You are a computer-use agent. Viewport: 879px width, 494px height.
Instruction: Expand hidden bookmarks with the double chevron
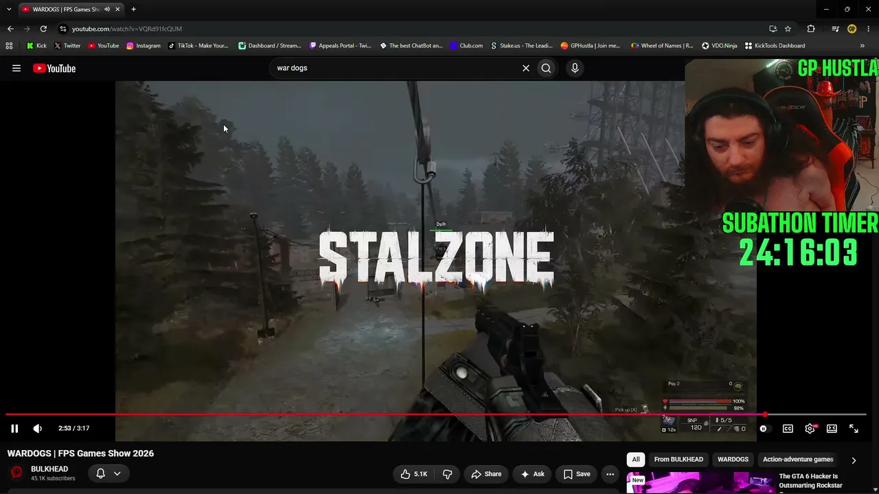pos(863,46)
